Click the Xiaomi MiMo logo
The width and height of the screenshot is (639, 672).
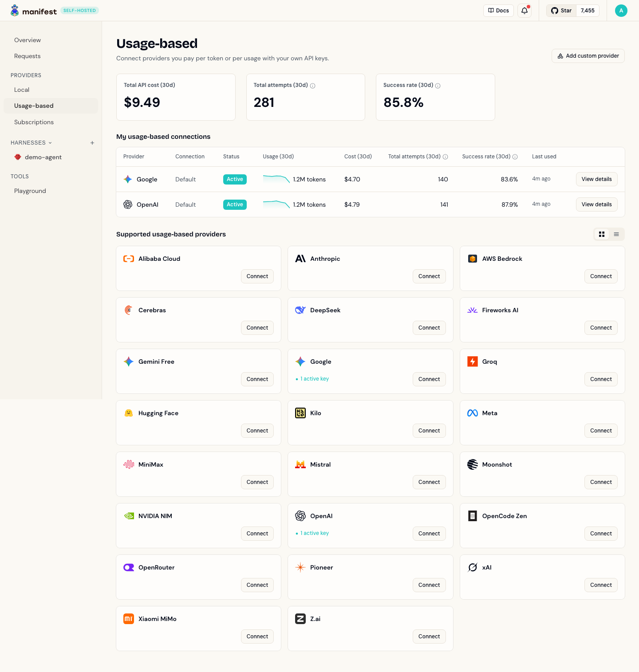129,619
